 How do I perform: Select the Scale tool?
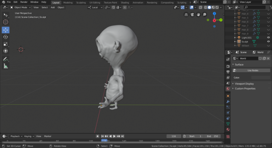pyautogui.click(x=6, y=44)
